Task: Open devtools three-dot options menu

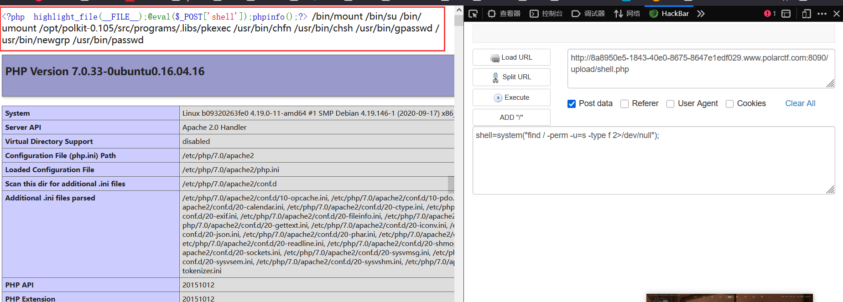Action: click(x=822, y=14)
